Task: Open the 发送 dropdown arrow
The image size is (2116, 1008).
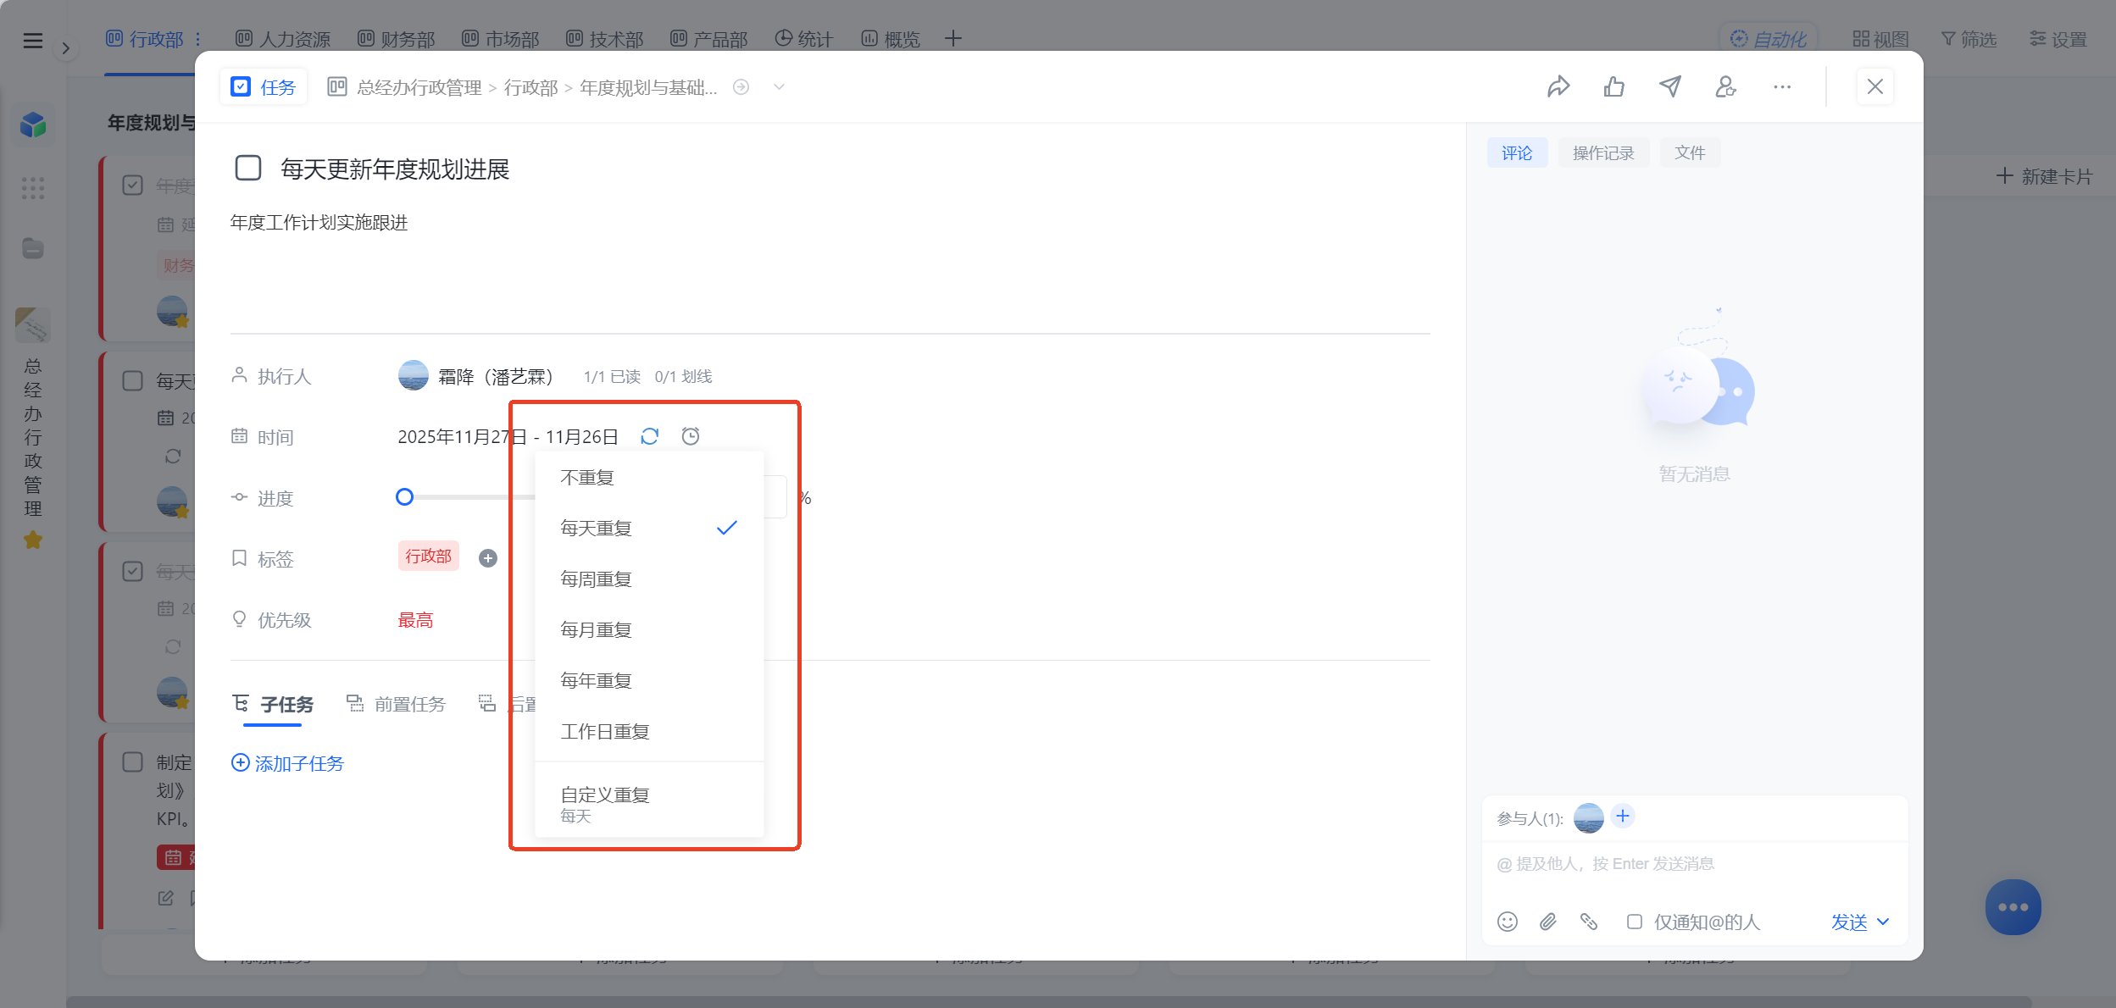Action: click(1884, 922)
